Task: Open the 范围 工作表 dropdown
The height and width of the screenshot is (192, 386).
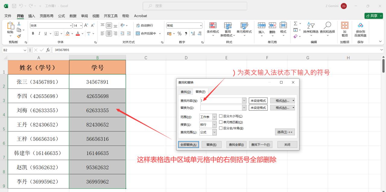Action: (214, 117)
